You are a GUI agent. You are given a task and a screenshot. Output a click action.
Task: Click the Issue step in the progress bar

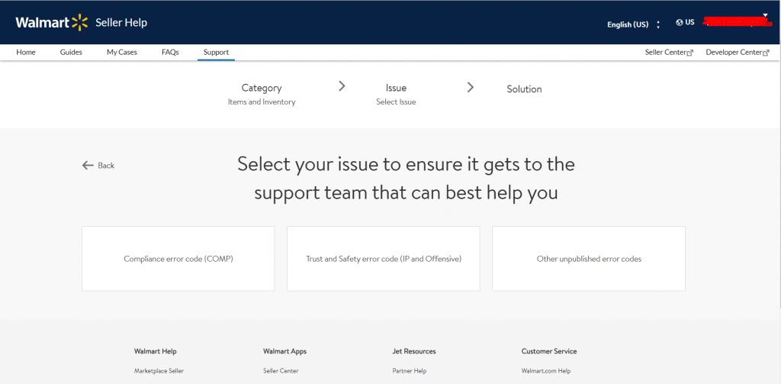396,94
